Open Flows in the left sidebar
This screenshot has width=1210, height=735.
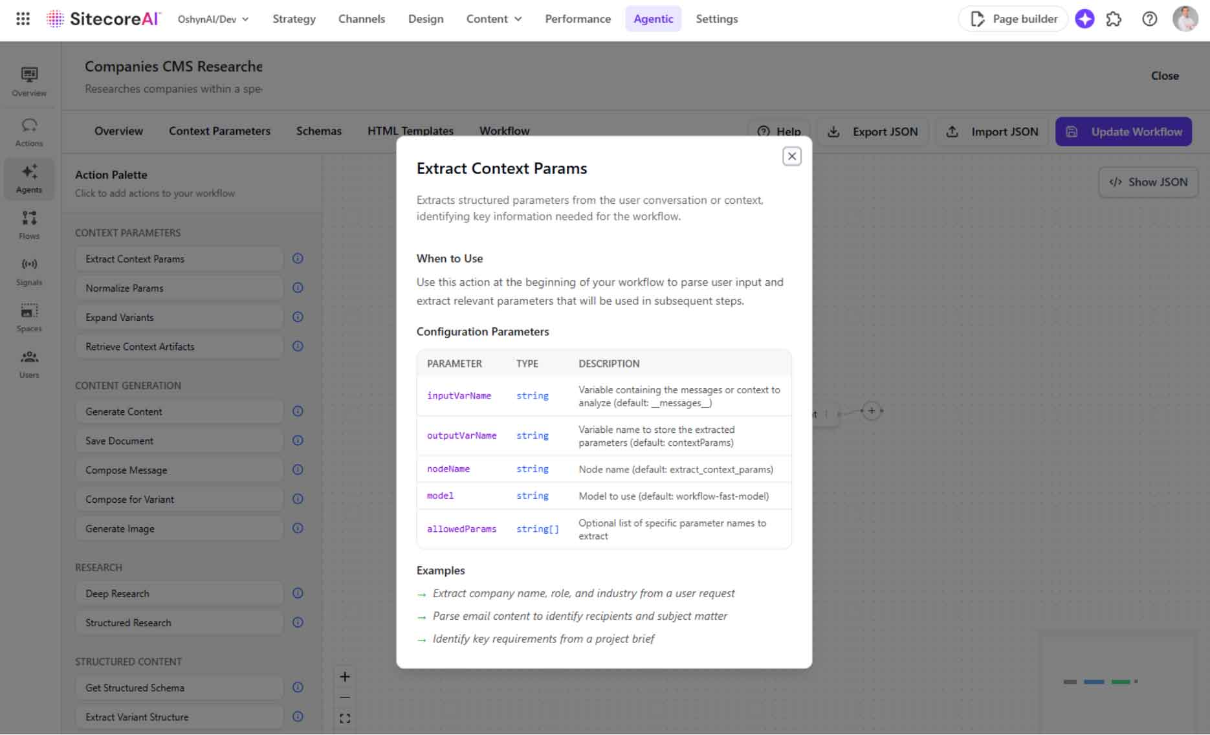click(29, 225)
